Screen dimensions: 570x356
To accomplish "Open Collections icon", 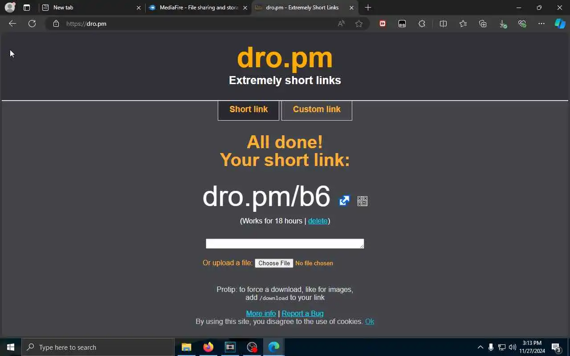I will 483,24.
